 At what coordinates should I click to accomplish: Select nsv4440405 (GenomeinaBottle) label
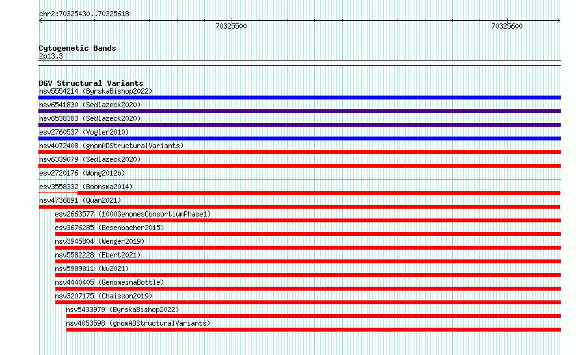109,282
